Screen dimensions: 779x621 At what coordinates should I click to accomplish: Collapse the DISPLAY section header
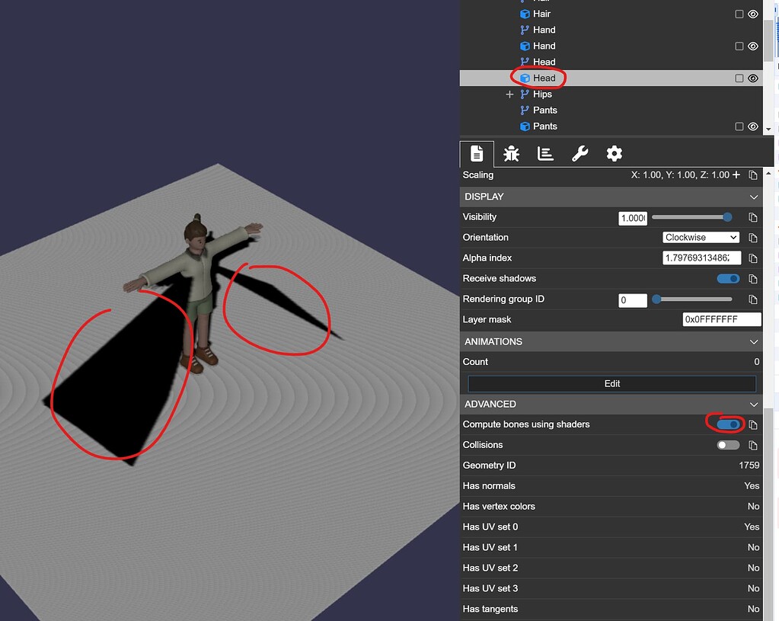tap(753, 197)
